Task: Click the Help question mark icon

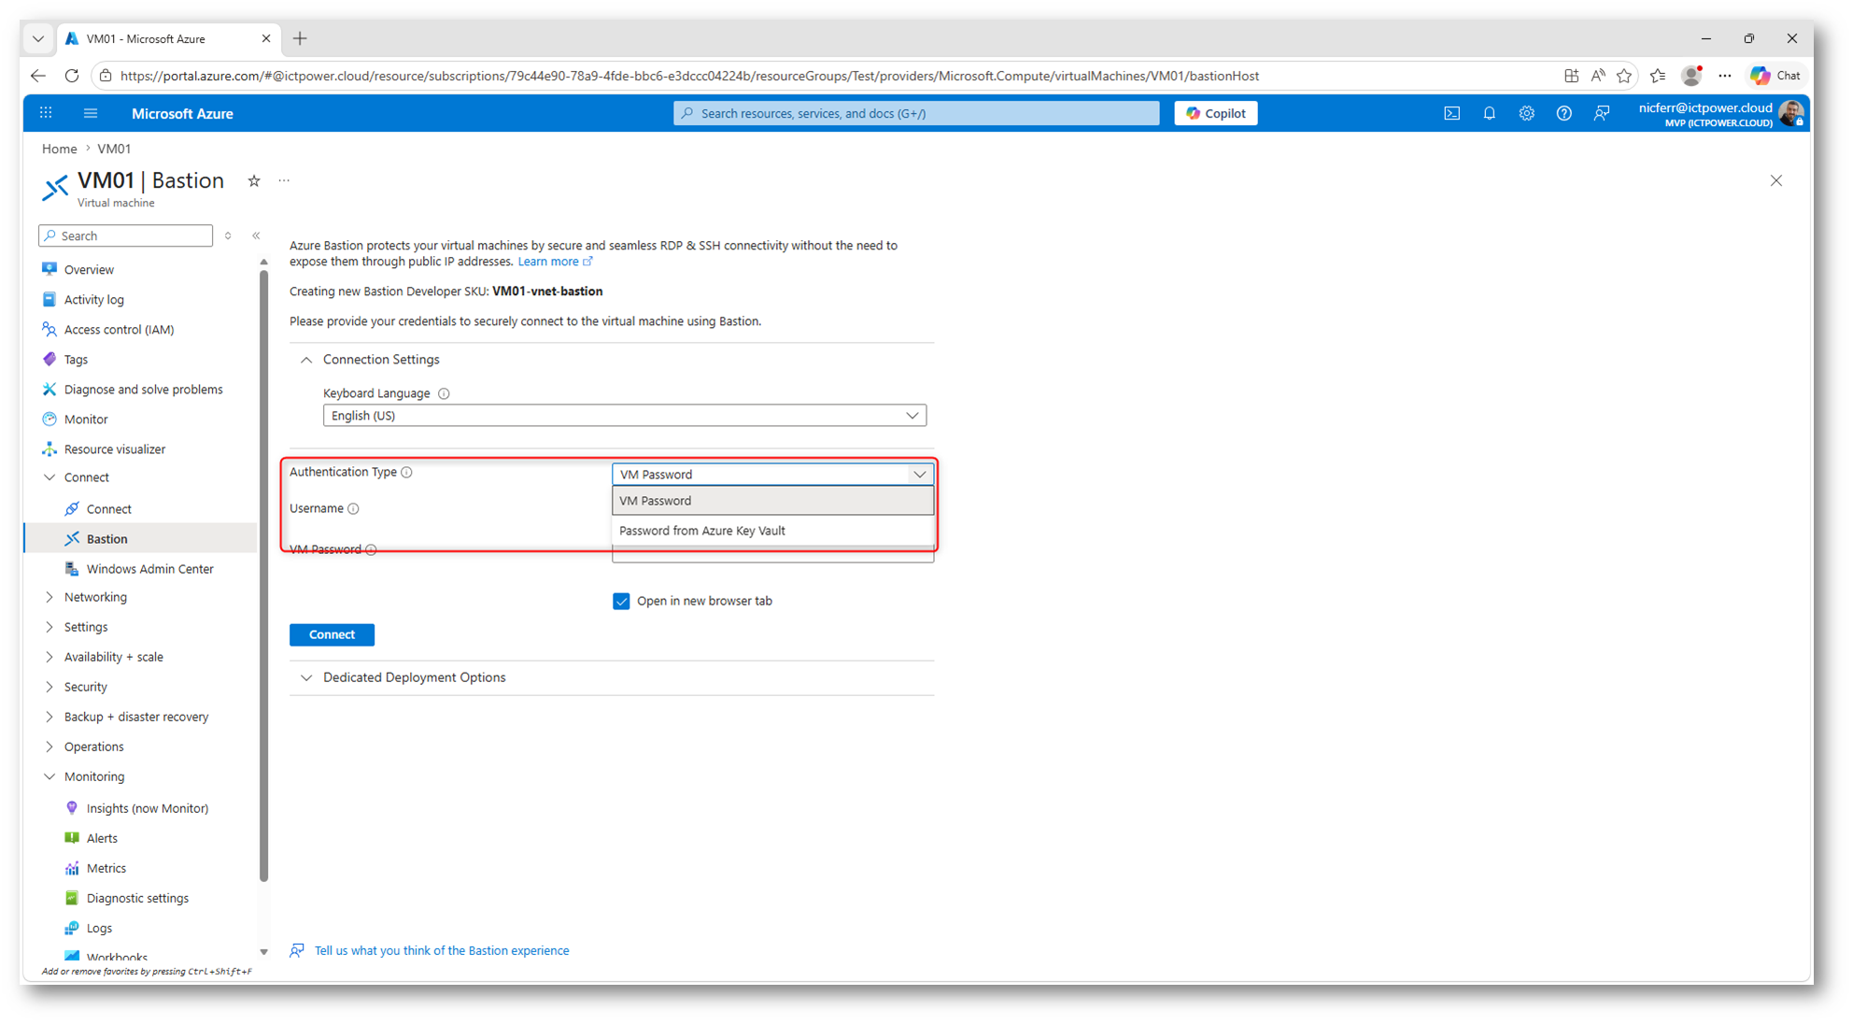Action: (1563, 113)
